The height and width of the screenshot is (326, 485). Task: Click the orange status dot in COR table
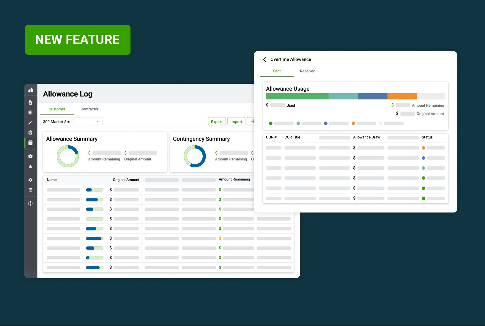click(423, 148)
